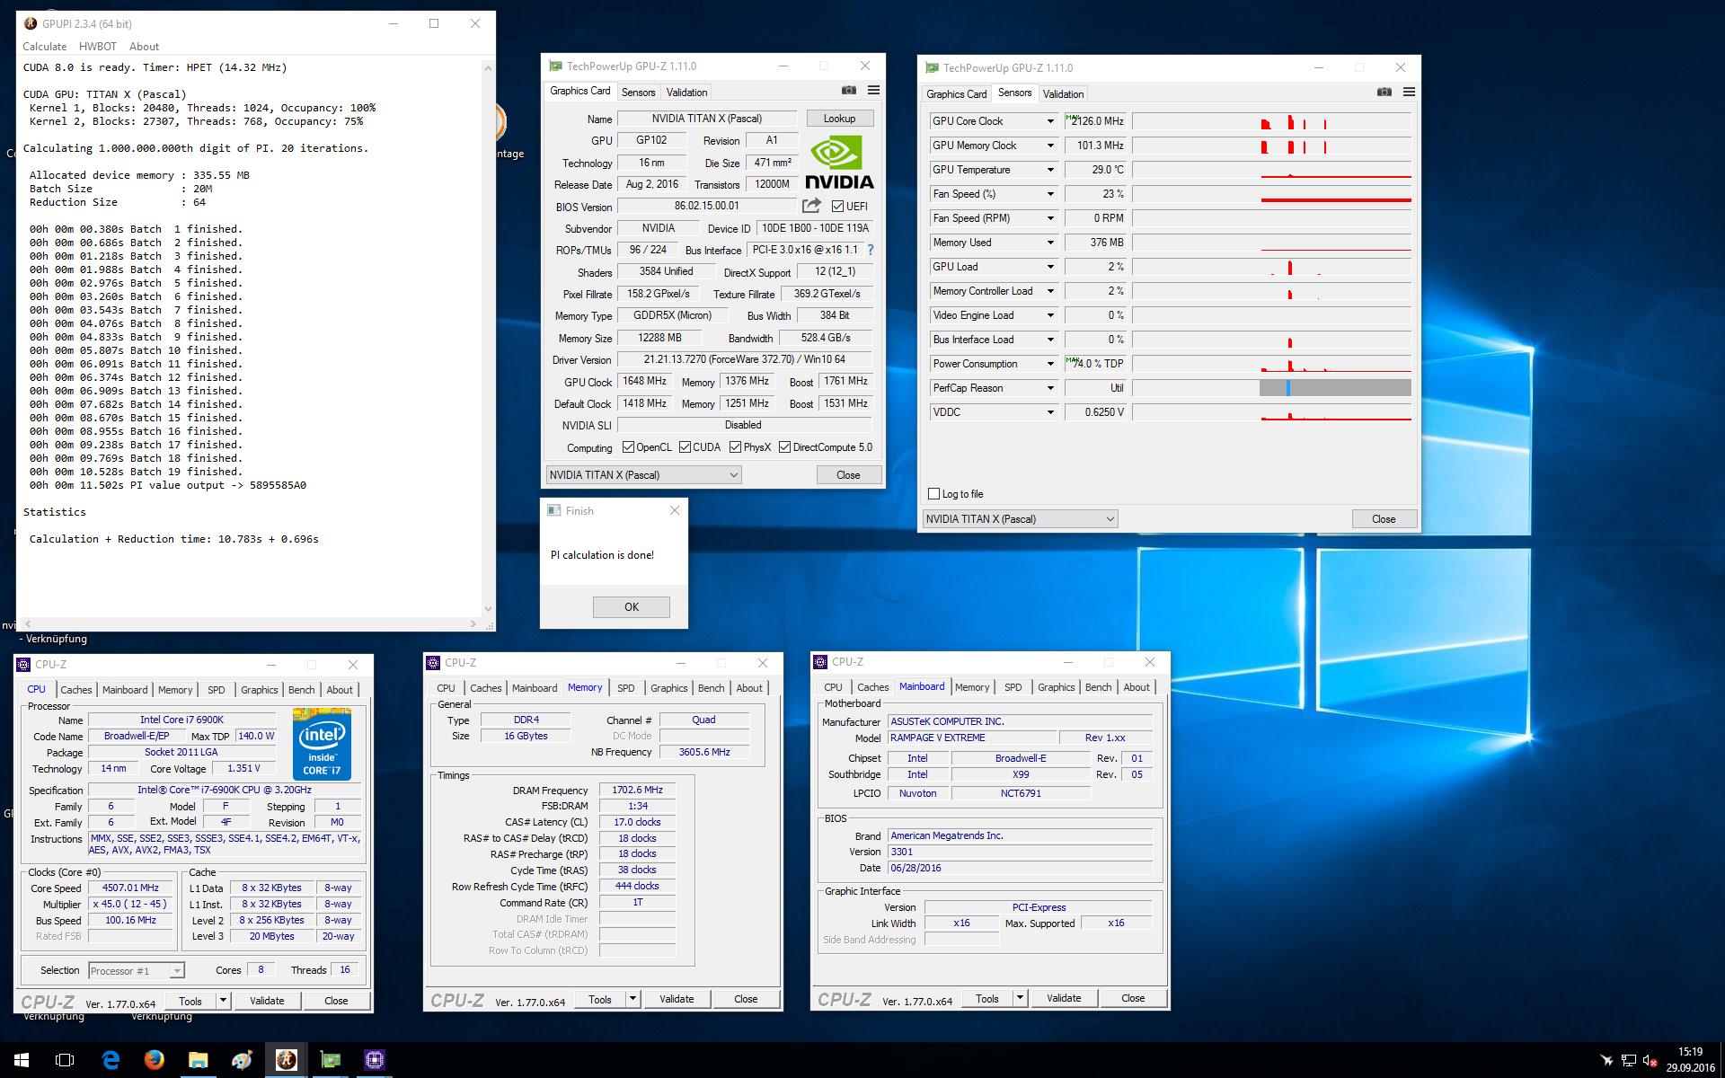Click the Paint-style palette taskbar icon
The height and width of the screenshot is (1078, 1725).
click(x=242, y=1060)
